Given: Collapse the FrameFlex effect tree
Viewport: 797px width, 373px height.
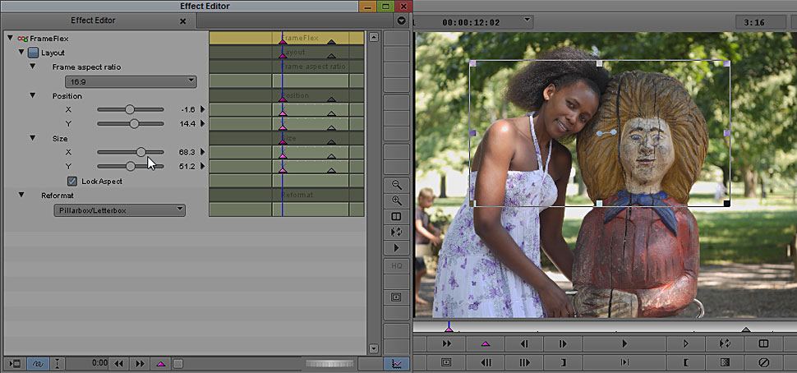Looking at the screenshot, I should [x=10, y=38].
